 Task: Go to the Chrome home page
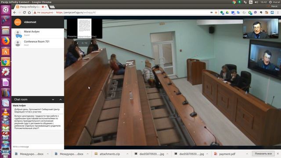[29, 13]
